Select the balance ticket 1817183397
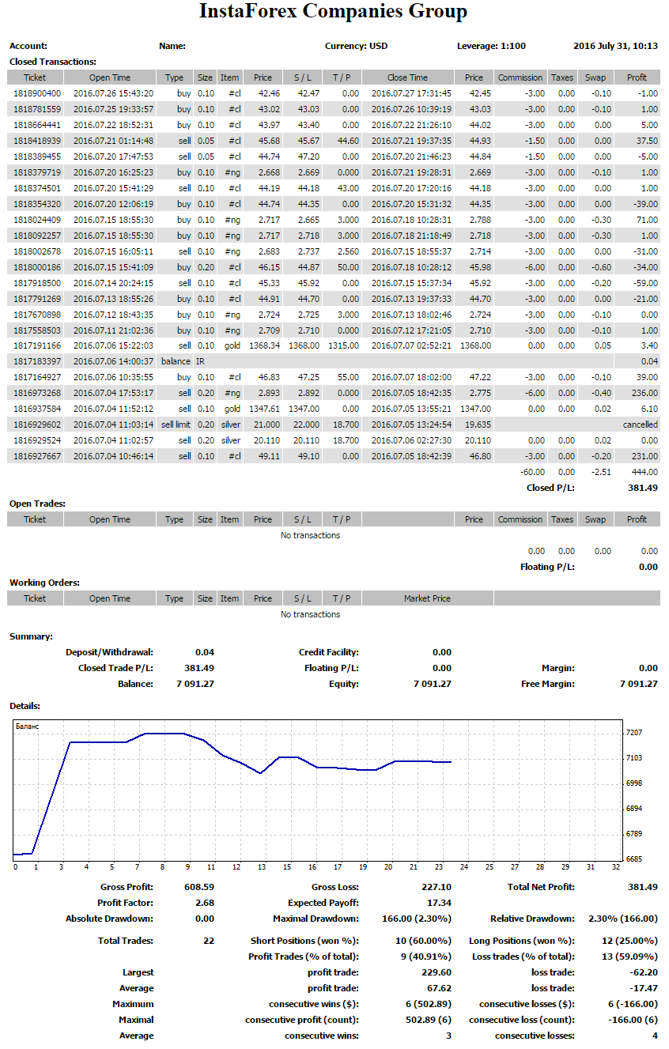Viewport: 669px width, 1049px height. [37, 361]
